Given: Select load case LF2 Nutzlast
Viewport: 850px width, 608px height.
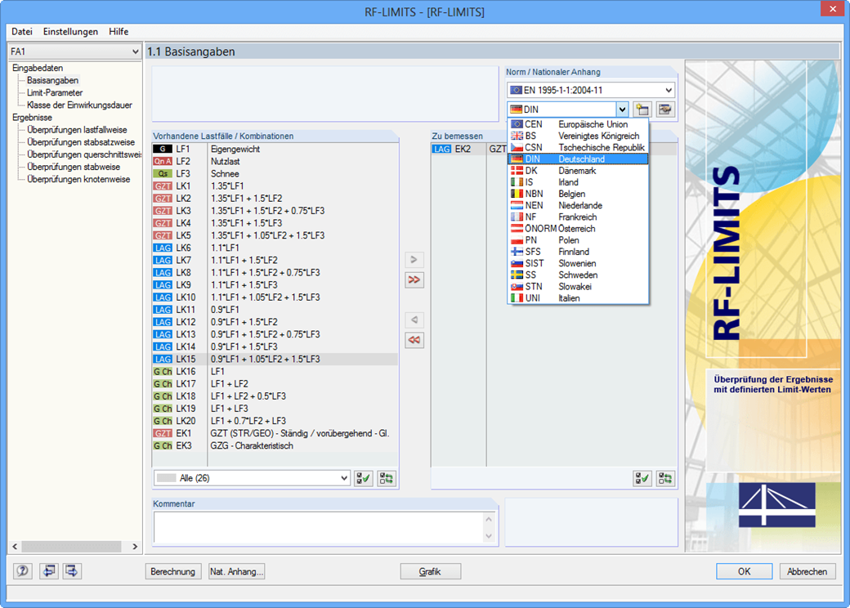Looking at the screenshot, I should tap(275, 162).
